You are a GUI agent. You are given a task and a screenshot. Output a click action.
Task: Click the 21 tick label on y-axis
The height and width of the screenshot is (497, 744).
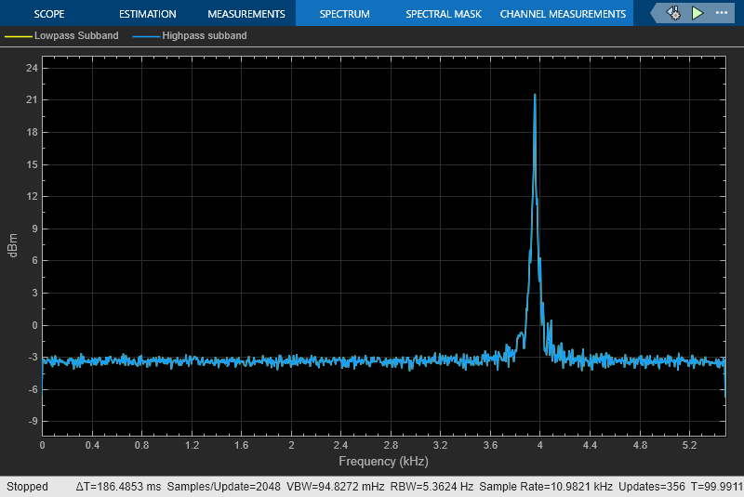point(32,100)
